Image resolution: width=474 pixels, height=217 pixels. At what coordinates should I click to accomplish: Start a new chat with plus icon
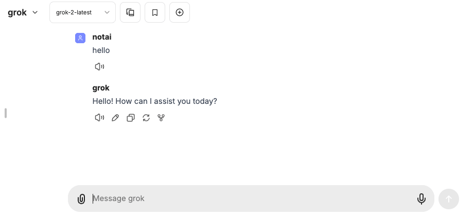point(180,12)
